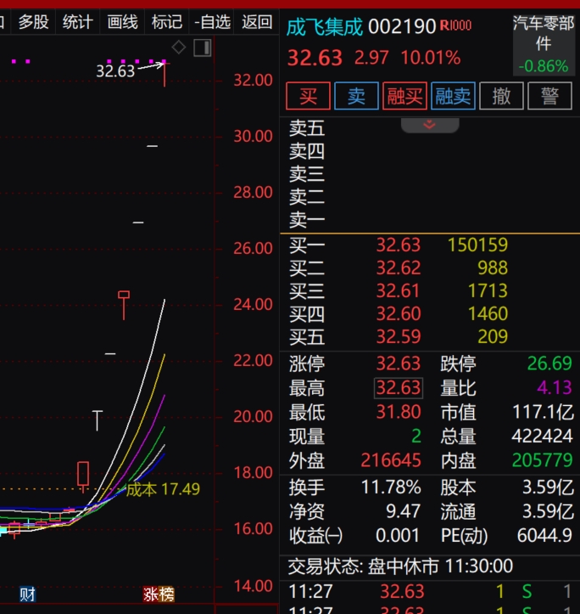Select 买五 price 32.59
Screen dimensions: 580x614
(x=399, y=337)
